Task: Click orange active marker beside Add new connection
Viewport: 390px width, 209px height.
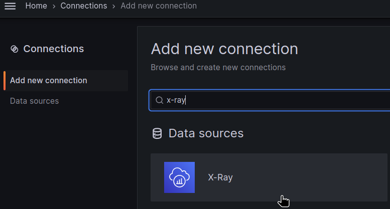Action: (x=5, y=80)
